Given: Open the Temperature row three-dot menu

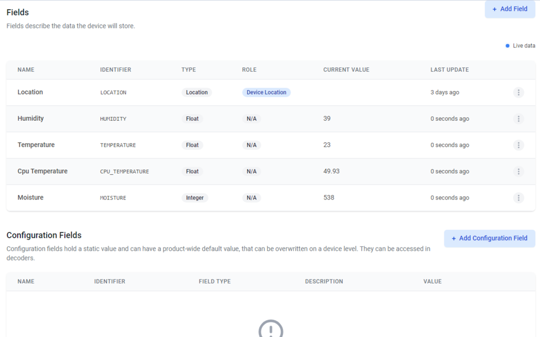Looking at the screenshot, I should click(x=518, y=145).
